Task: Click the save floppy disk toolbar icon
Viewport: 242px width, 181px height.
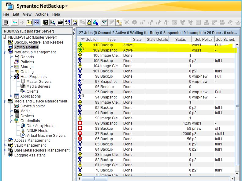Action: click(45, 23)
